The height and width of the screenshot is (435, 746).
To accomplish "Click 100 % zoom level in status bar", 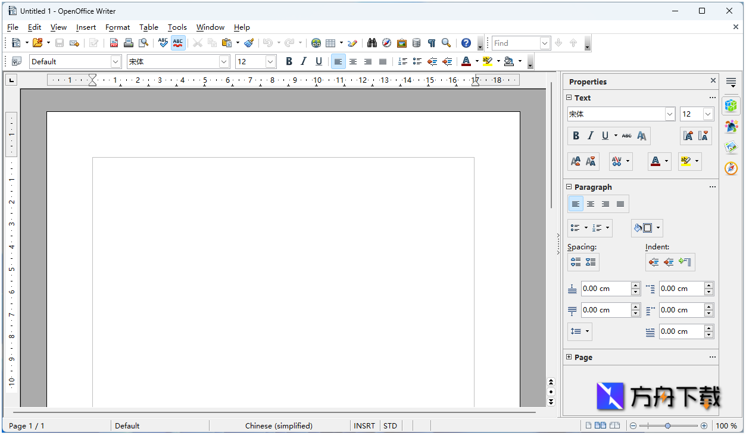I will pos(726,425).
